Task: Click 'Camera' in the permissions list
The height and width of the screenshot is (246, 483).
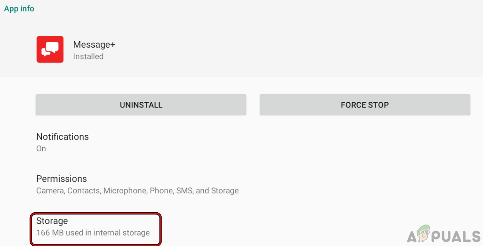Action: point(50,191)
